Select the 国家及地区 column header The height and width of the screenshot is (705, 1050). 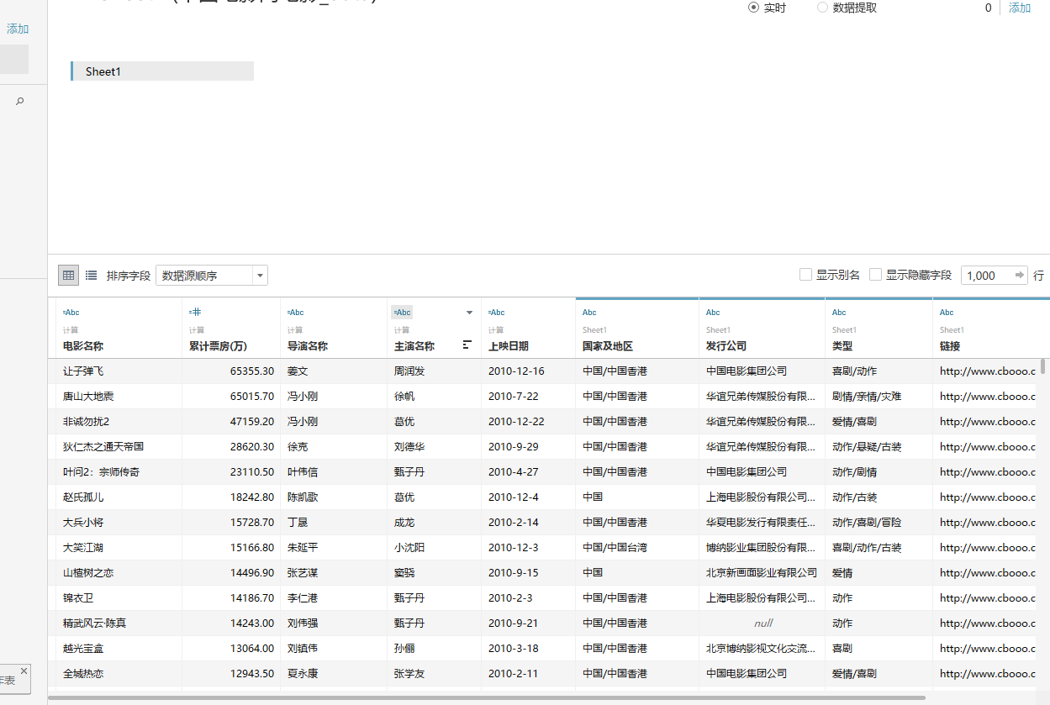point(608,346)
